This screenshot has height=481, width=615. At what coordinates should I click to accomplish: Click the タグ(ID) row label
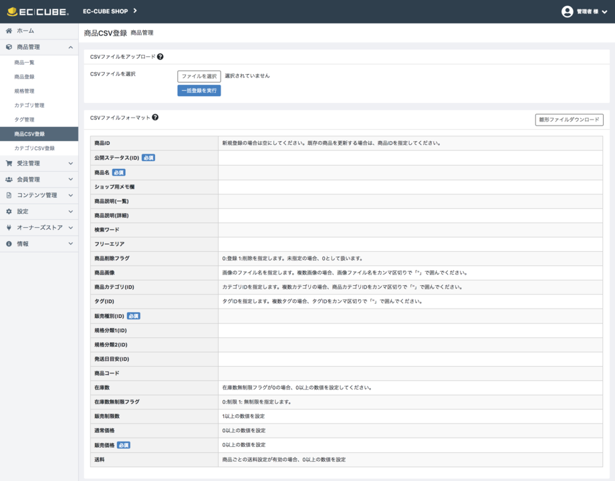(x=104, y=301)
